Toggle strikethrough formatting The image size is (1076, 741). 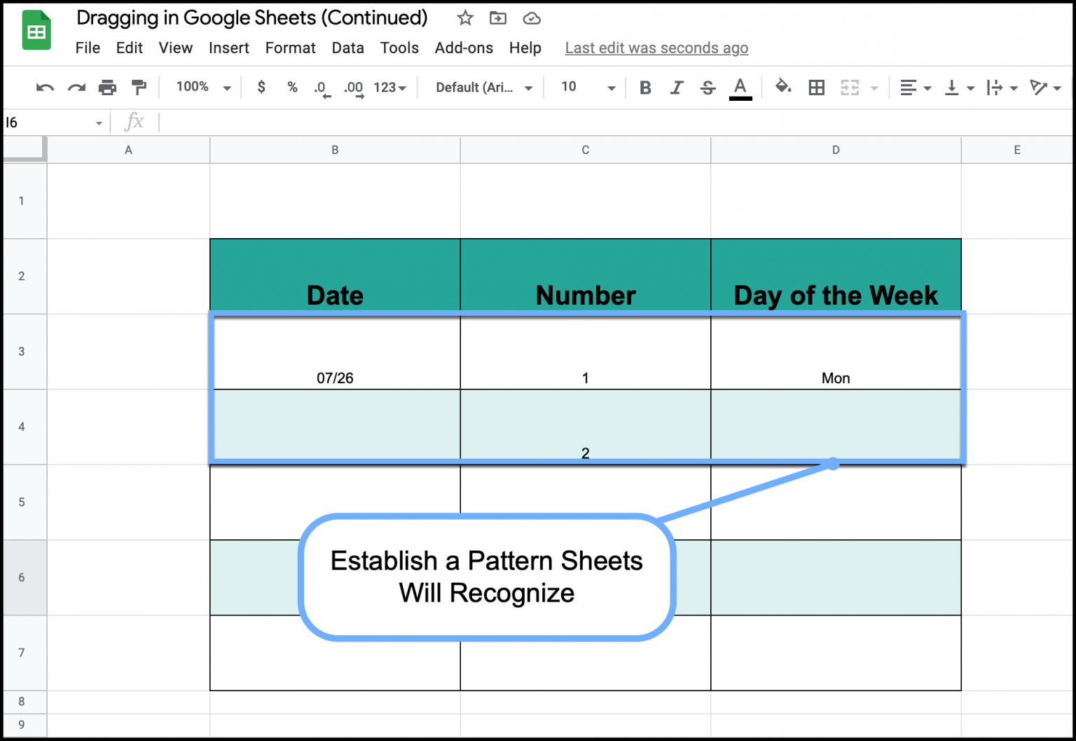[708, 87]
